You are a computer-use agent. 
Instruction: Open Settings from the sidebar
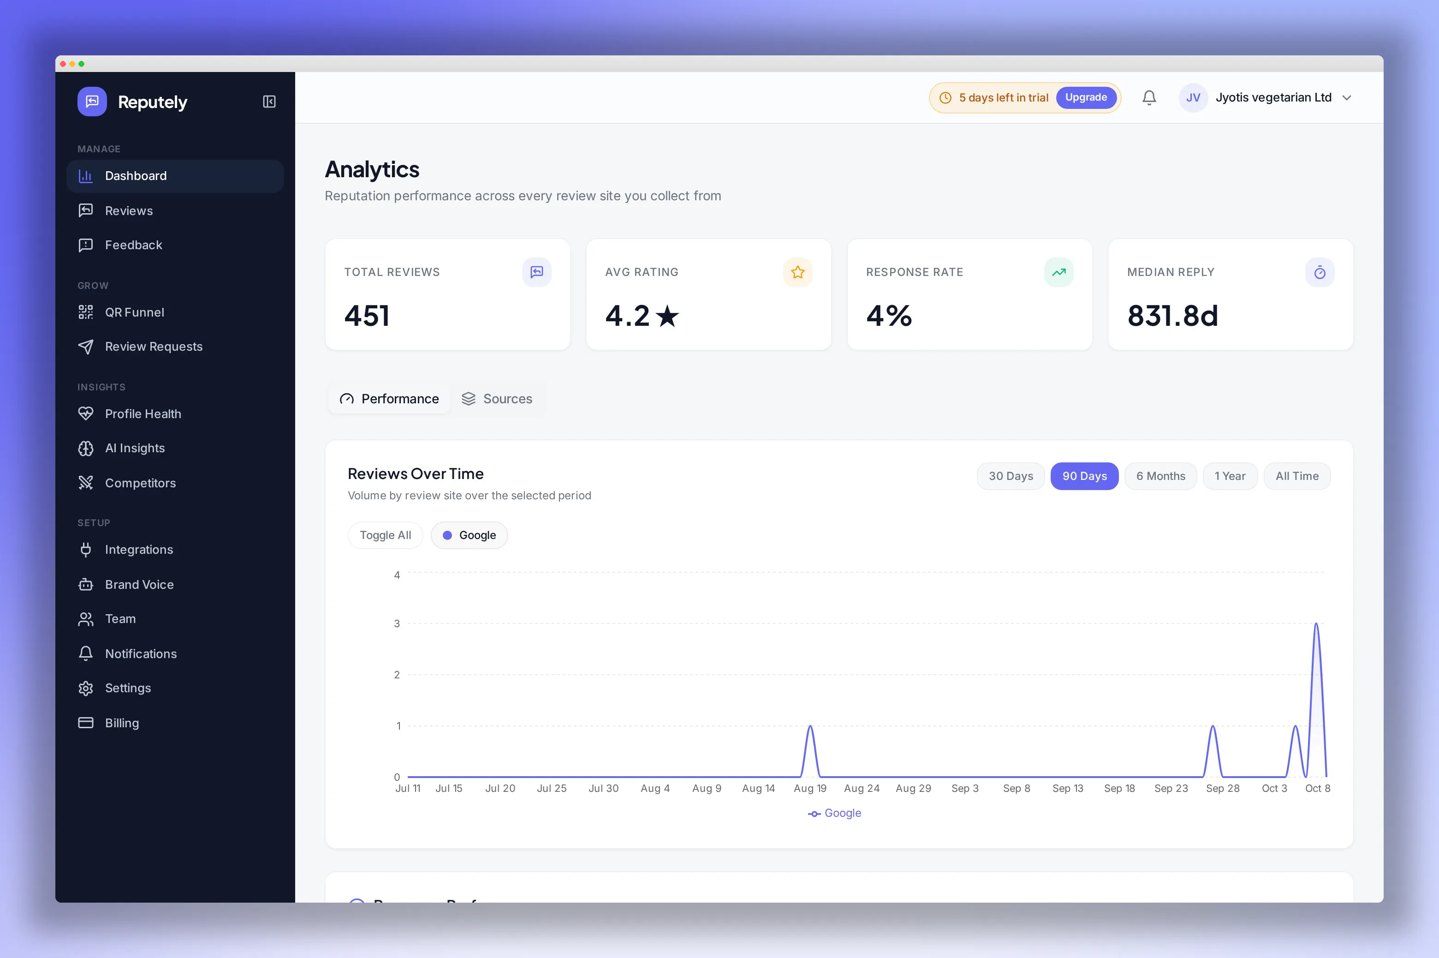click(175, 687)
